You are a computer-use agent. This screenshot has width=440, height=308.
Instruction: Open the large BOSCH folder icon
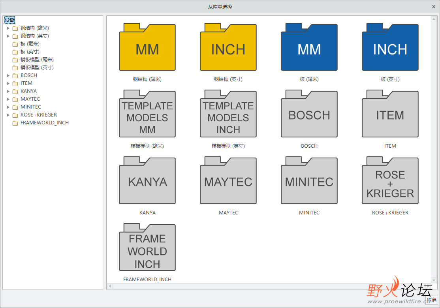click(309, 114)
